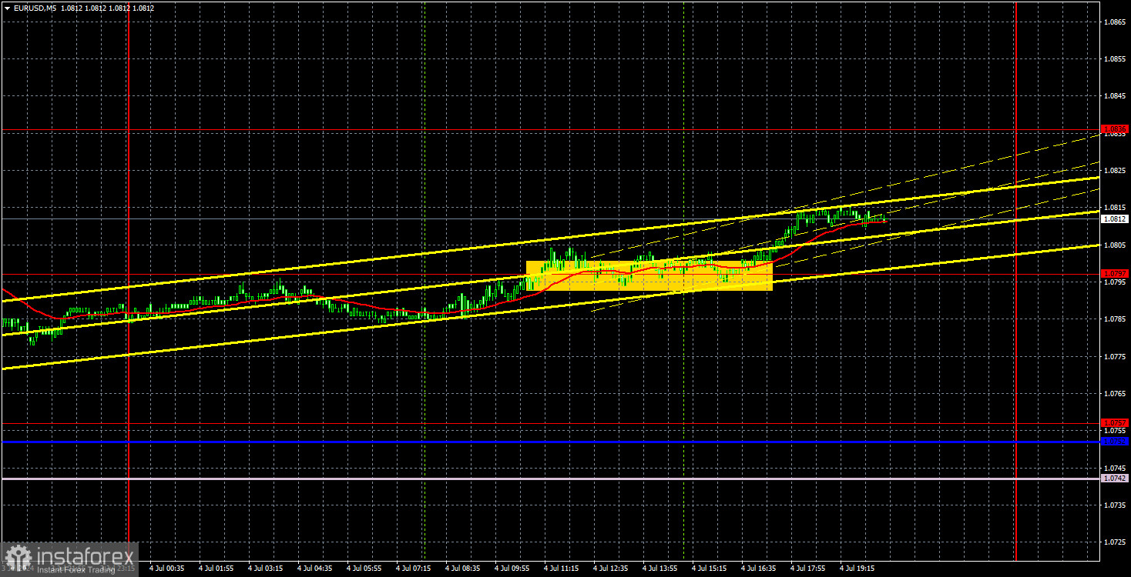Image resolution: width=1131 pixels, height=577 pixels.
Task: Click the 1.0785 price axis label
Action: pyautogui.click(x=1115, y=319)
